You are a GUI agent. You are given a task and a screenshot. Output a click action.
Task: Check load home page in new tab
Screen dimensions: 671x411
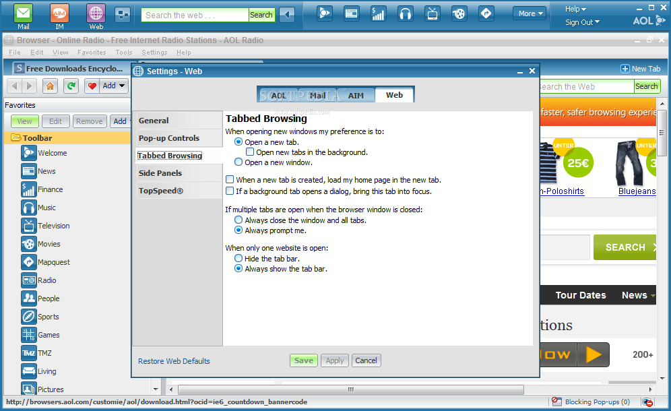[x=230, y=179]
